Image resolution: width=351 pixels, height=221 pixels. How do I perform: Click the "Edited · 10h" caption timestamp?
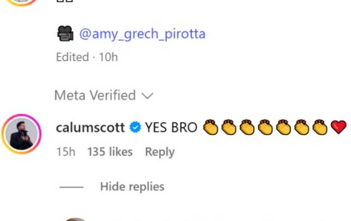(87, 57)
